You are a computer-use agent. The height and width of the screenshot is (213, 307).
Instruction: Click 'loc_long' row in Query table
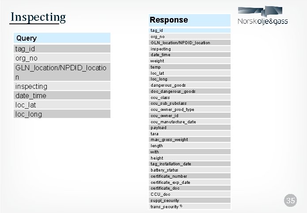[62, 114]
